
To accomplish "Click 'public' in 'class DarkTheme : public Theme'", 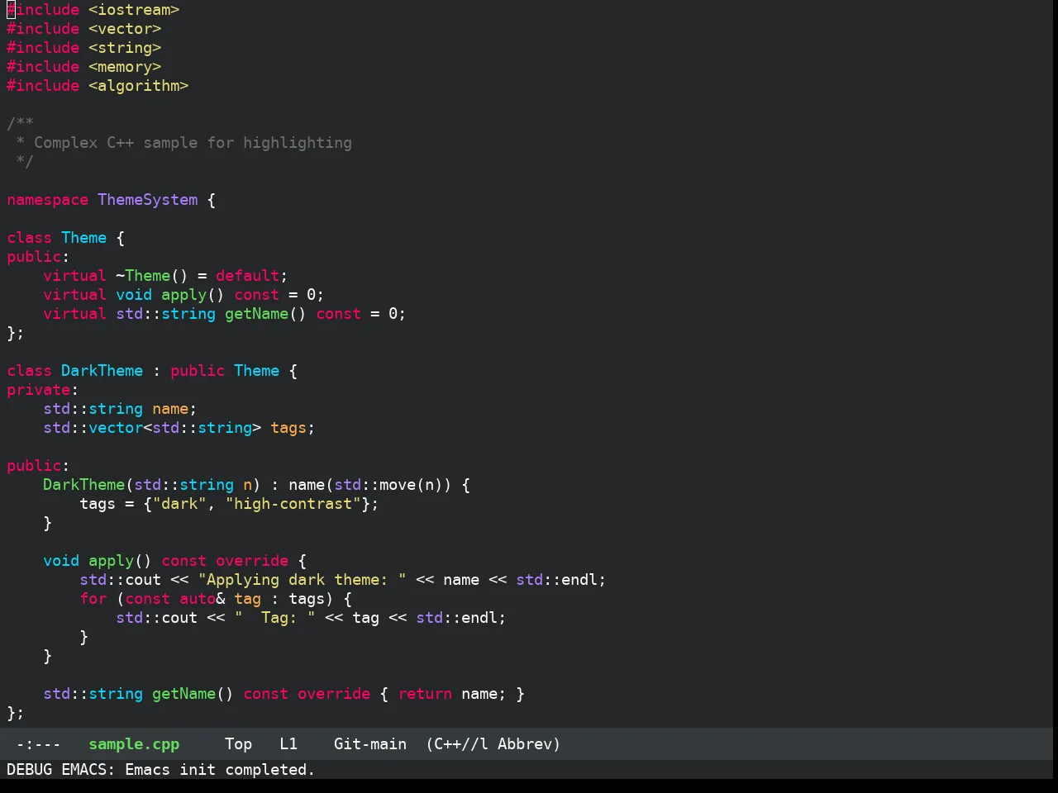I will pos(198,371).
